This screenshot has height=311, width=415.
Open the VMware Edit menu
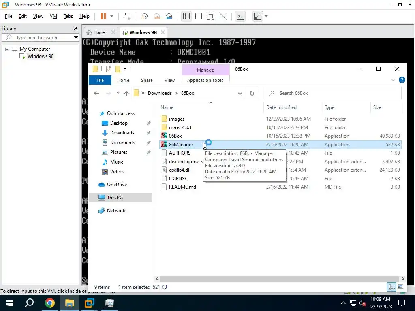point(23,16)
